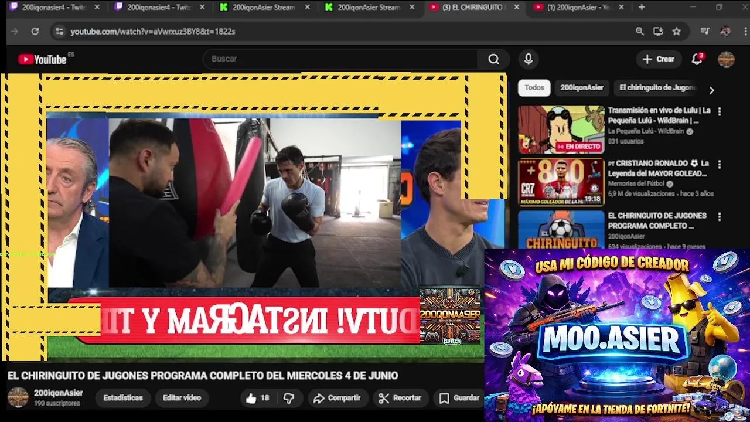This screenshot has width=750, height=422.
Task: Open Estadísticas for this video
Action: tap(122, 398)
